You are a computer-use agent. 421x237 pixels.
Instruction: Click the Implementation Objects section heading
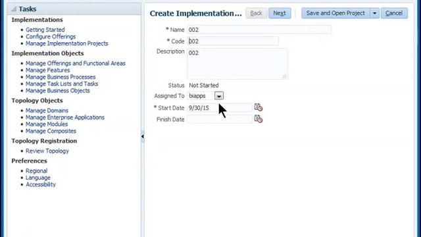coord(47,53)
